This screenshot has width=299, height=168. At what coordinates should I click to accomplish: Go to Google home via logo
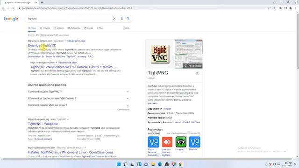[11, 19]
